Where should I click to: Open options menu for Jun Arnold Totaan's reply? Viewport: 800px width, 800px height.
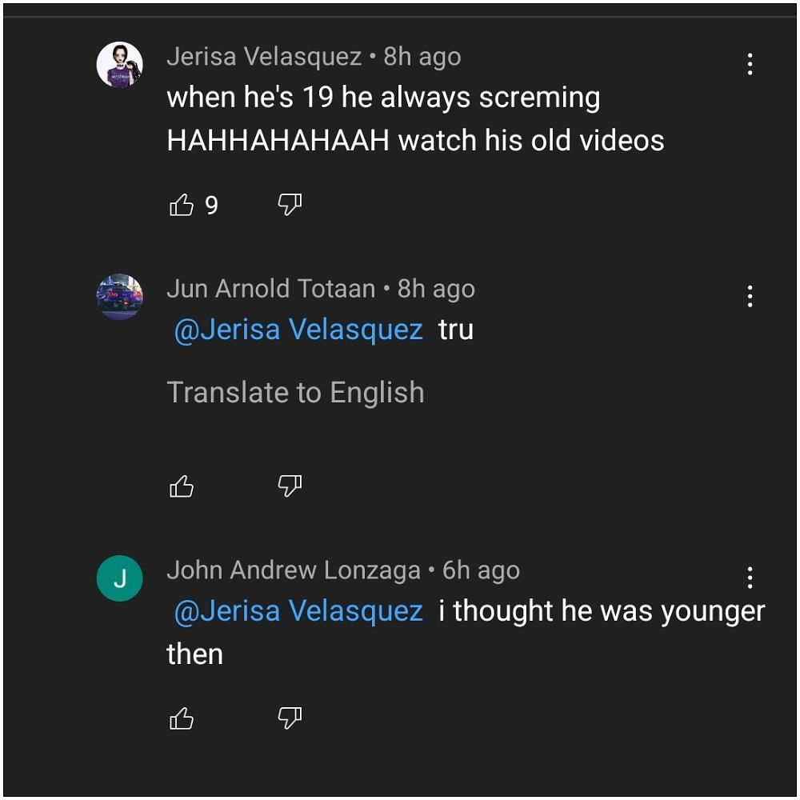tap(750, 297)
